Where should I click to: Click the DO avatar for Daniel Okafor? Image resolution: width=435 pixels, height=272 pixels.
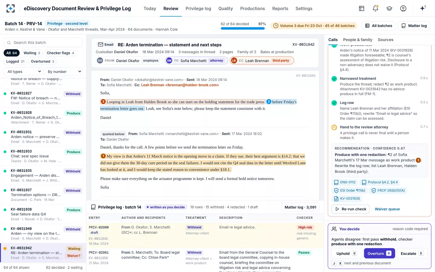point(100,60)
